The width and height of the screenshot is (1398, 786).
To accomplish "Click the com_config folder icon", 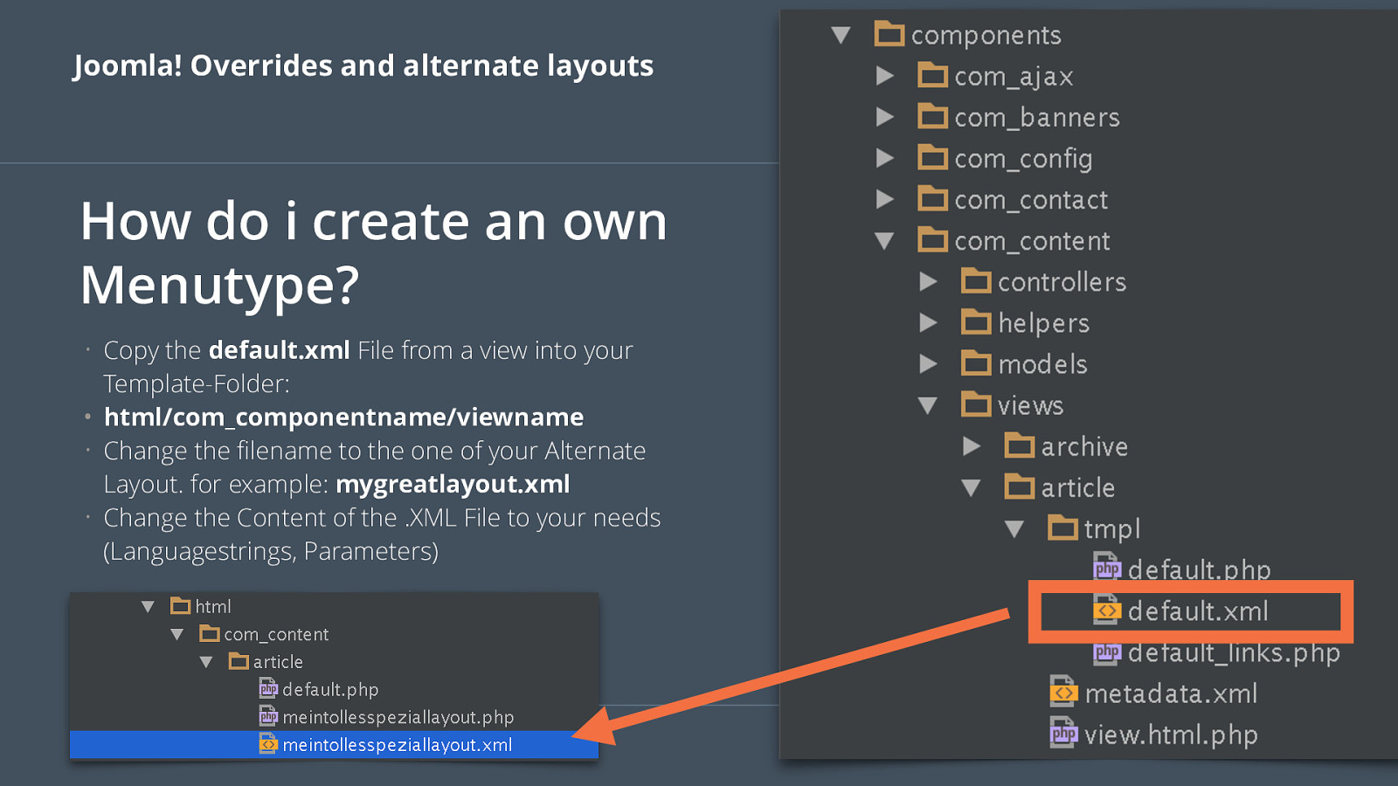I will click(x=933, y=157).
